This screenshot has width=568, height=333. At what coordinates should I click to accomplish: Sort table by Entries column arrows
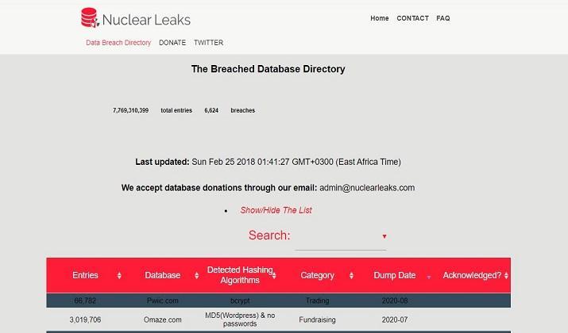click(x=119, y=275)
